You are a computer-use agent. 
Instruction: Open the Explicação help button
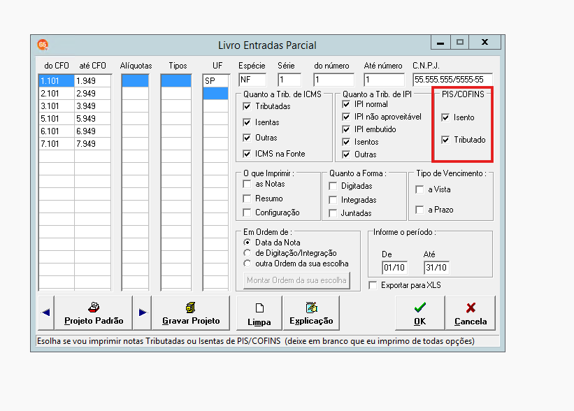point(311,313)
